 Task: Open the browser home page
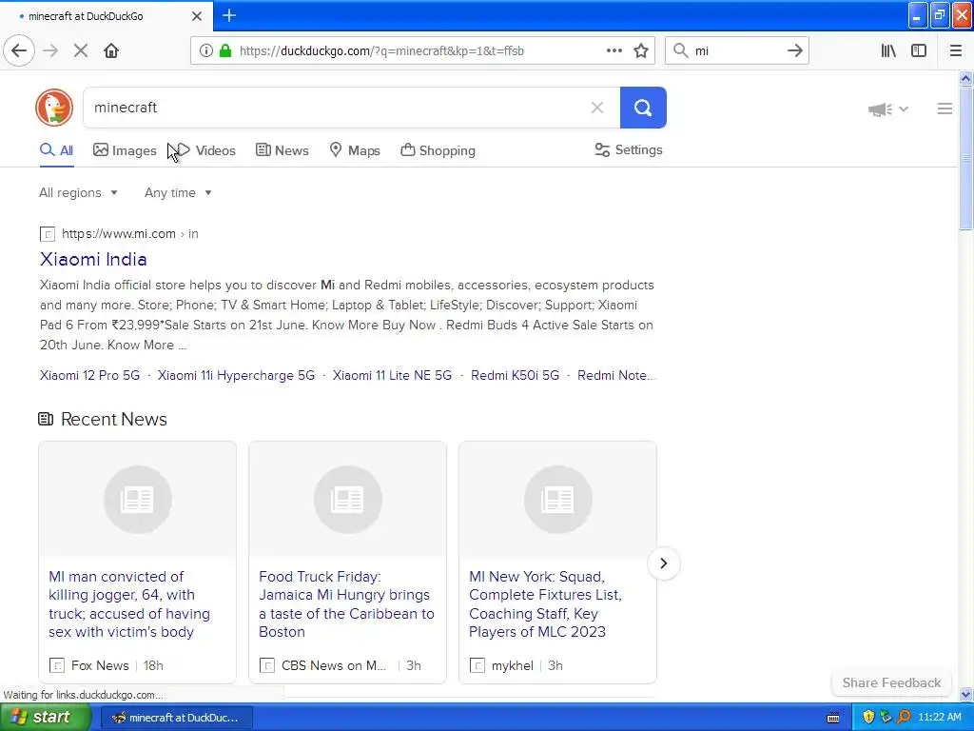111,50
